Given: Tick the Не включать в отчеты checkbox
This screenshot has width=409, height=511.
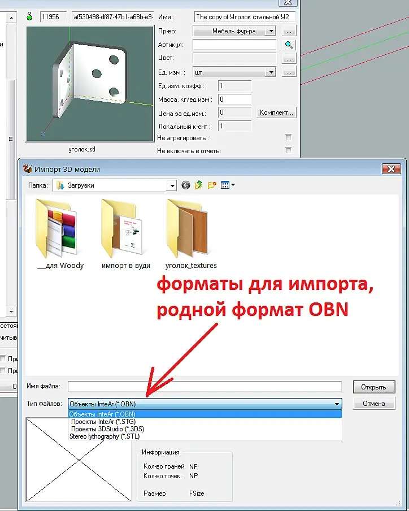Looking at the screenshot, I should point(288,150).
